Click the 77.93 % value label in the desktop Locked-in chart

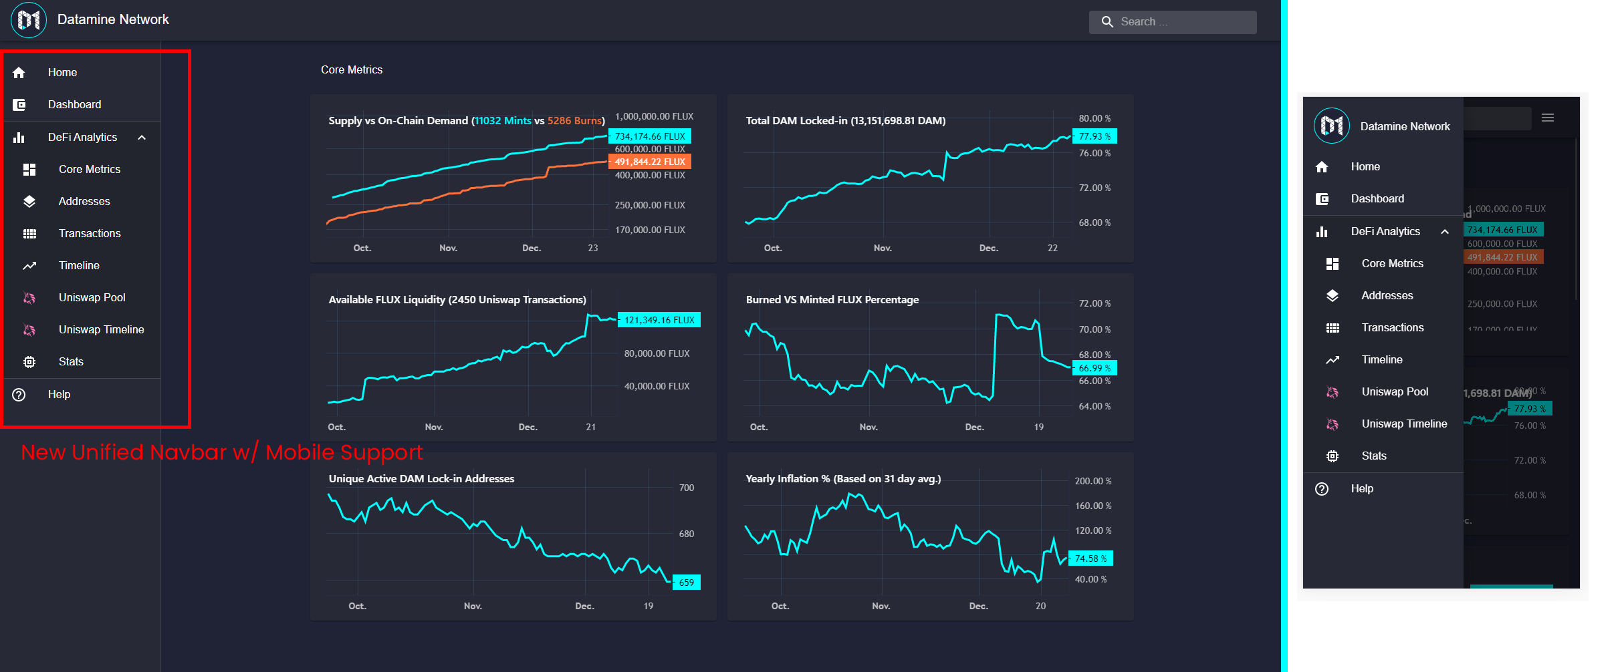click(1094, 136)
